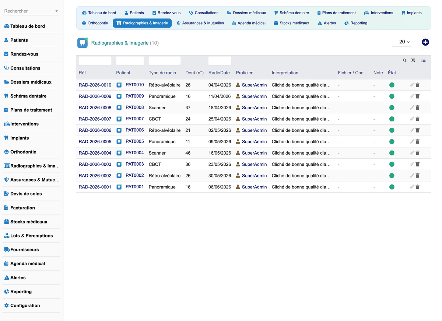Click the edit pencil for RAD-2026-0008

click(x=412, y=108)
